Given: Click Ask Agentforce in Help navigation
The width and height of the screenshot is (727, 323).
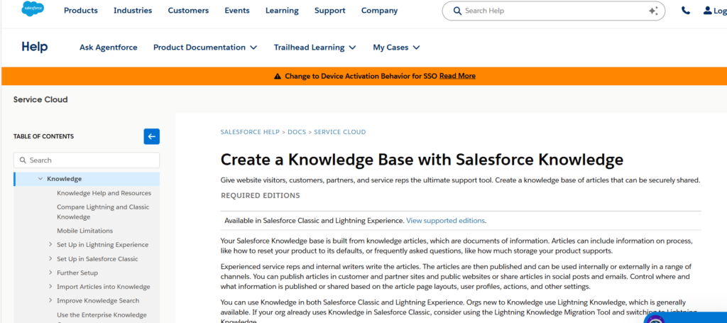Looking at the screenshot, I should 108,48.
